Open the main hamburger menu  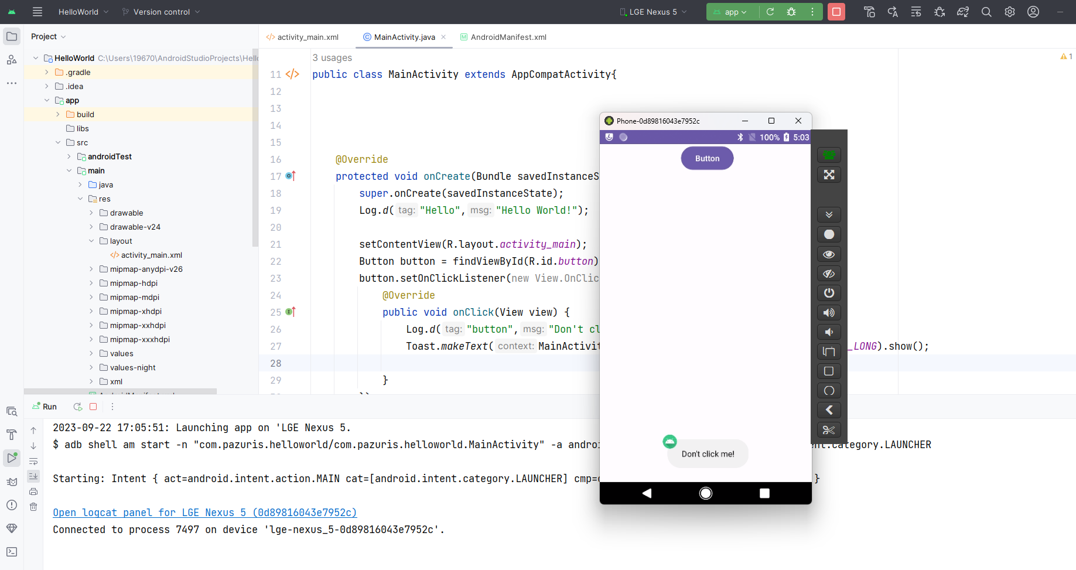click(37, 12)
